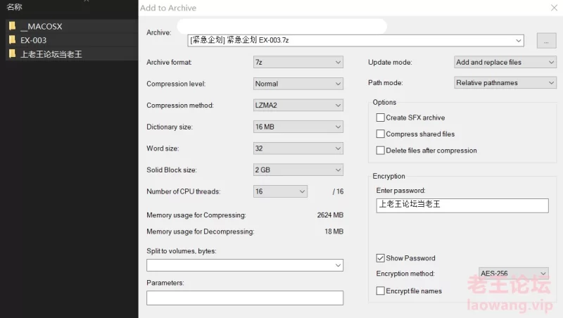This screenshot has height=318, width=563.
Task: Enable Encrypt file names option
Action: (x=381, y=291)
